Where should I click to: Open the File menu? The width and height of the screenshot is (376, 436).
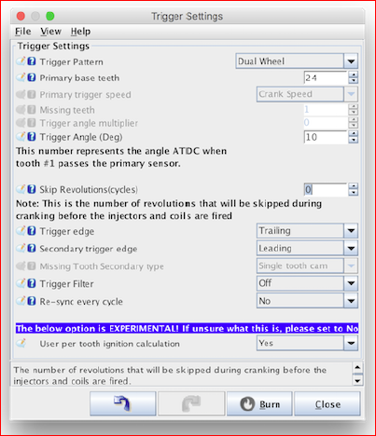click(x=23, y=32)
